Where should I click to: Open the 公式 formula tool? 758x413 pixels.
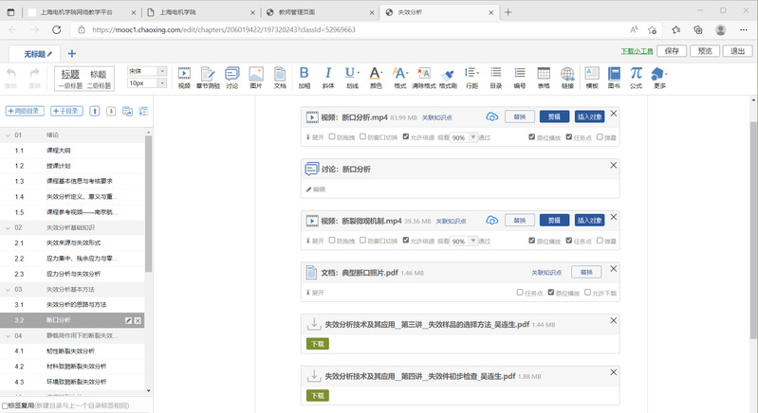coord(636,77)
